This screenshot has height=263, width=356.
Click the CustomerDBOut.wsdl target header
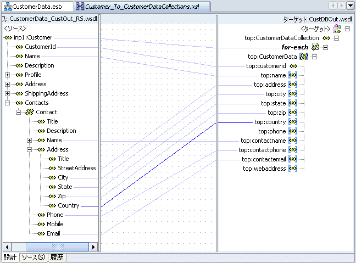[x=318, y=19]
